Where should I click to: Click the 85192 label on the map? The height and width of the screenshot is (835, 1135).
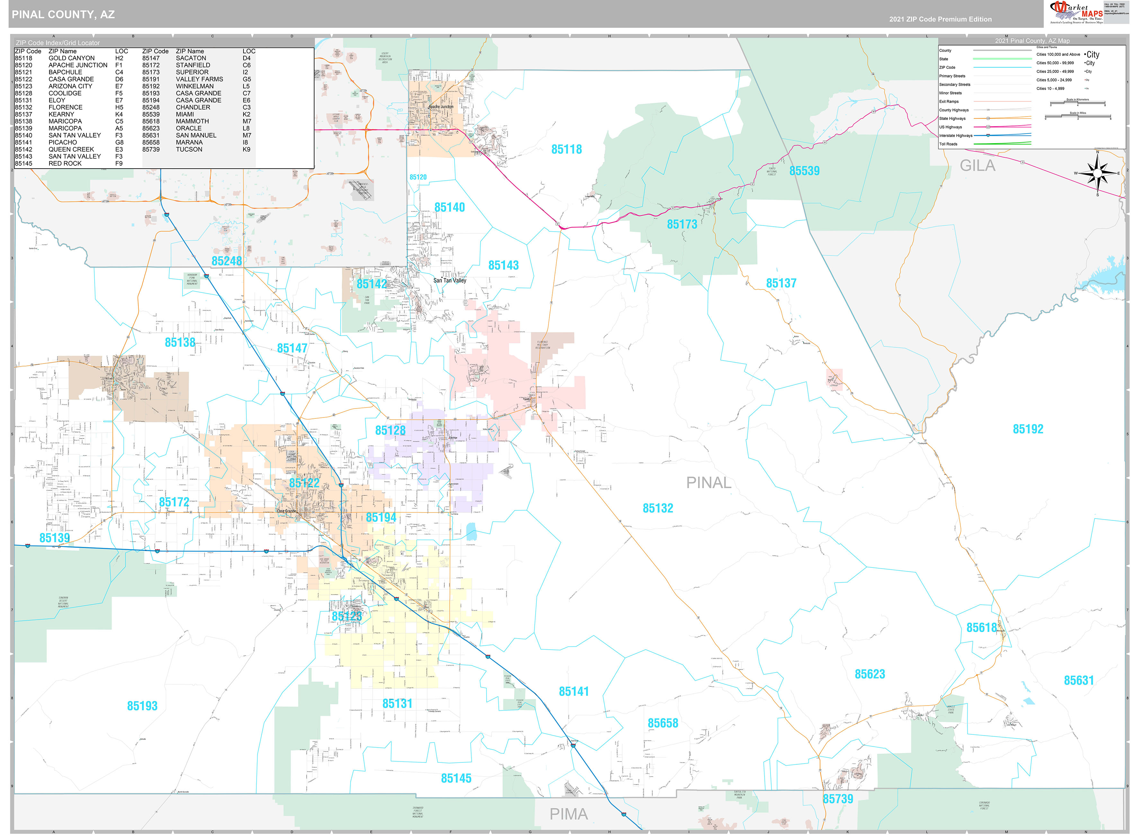pos(1028,429)
